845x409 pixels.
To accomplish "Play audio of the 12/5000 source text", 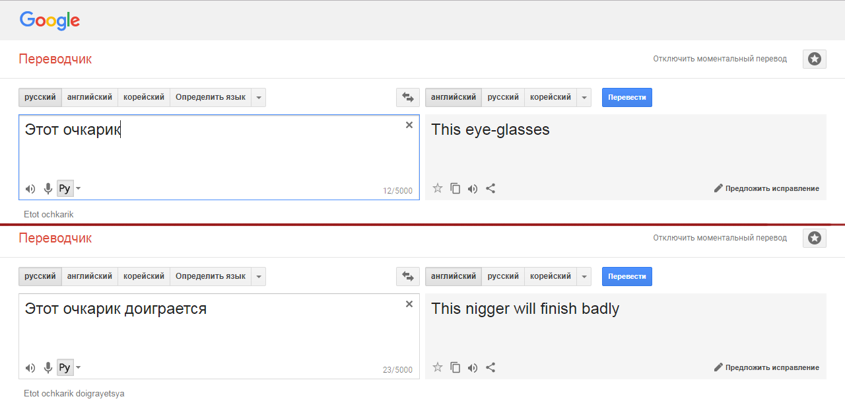I will click(30, 188).
